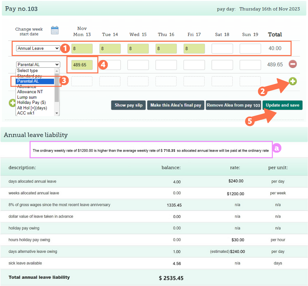Screen dimensions: 308x286
Task: Click Remove Alea from pay 103
Action: [233, 105]
